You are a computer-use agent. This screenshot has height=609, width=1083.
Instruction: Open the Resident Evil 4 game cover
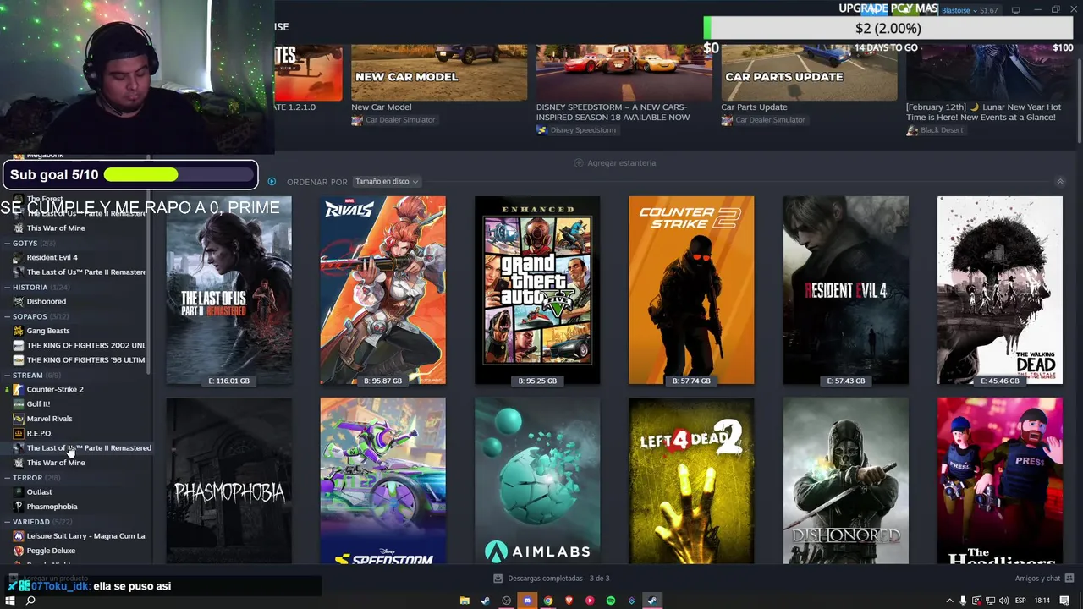tap(846, 290)
